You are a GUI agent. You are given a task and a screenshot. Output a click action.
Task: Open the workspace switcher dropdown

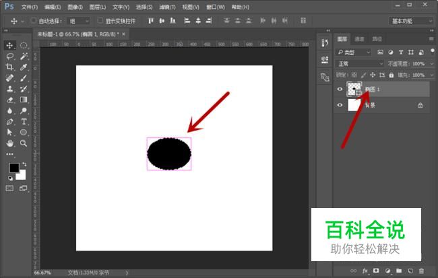[411, 21]
